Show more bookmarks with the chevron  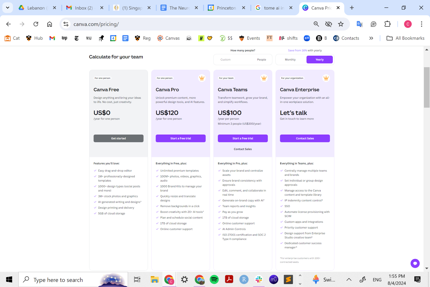pos(371,38)
